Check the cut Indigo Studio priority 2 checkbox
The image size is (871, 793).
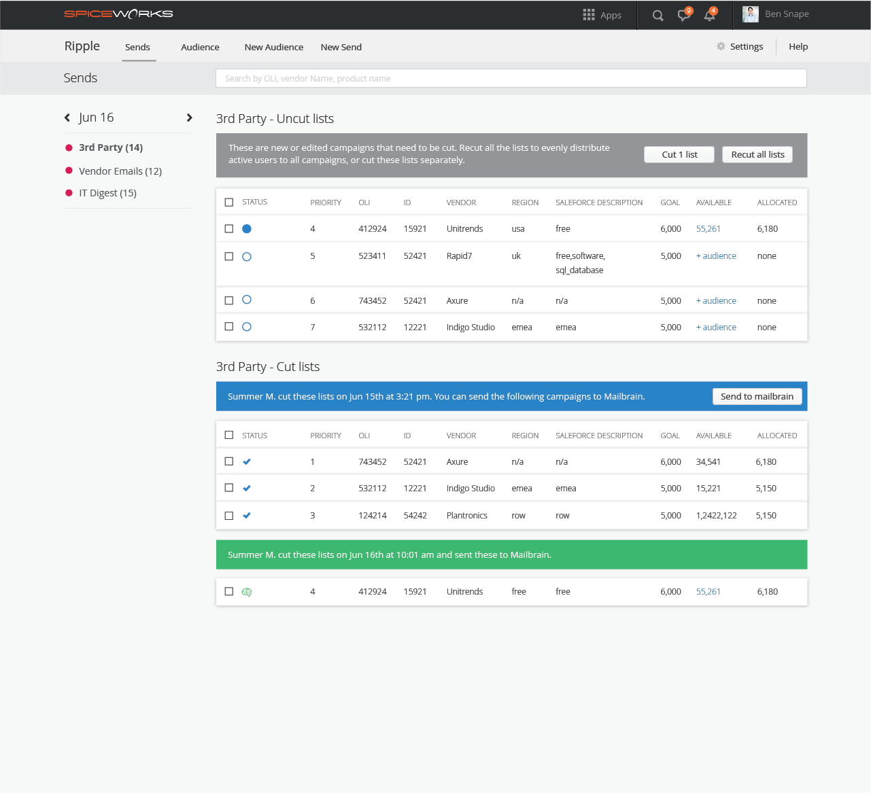coord(229,488)
